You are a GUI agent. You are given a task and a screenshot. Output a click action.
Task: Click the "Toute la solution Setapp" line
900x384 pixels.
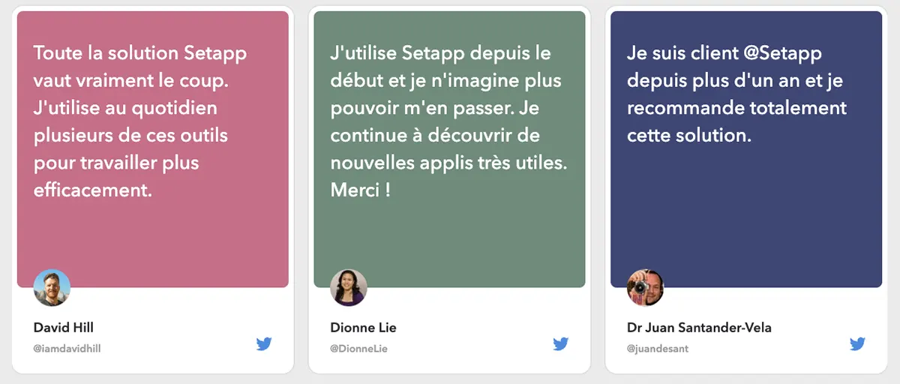pyautogui.click(x=140, y=54)
